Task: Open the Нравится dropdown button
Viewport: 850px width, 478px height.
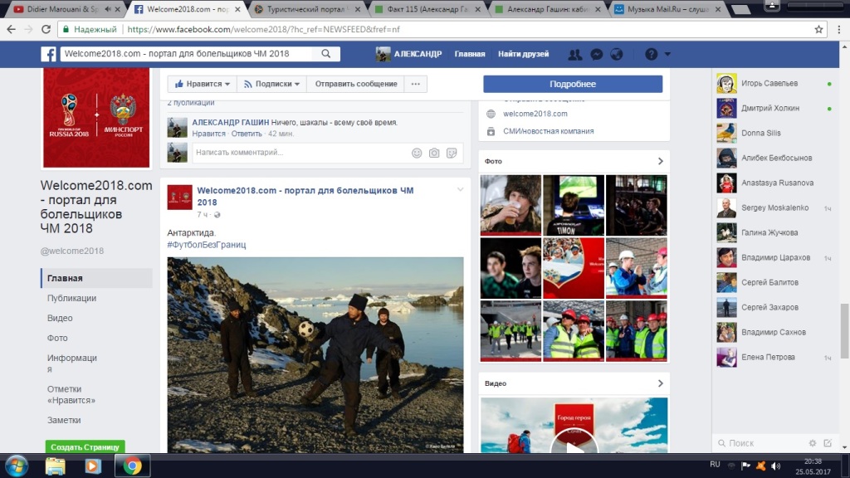Action: (x=203, y=84)
